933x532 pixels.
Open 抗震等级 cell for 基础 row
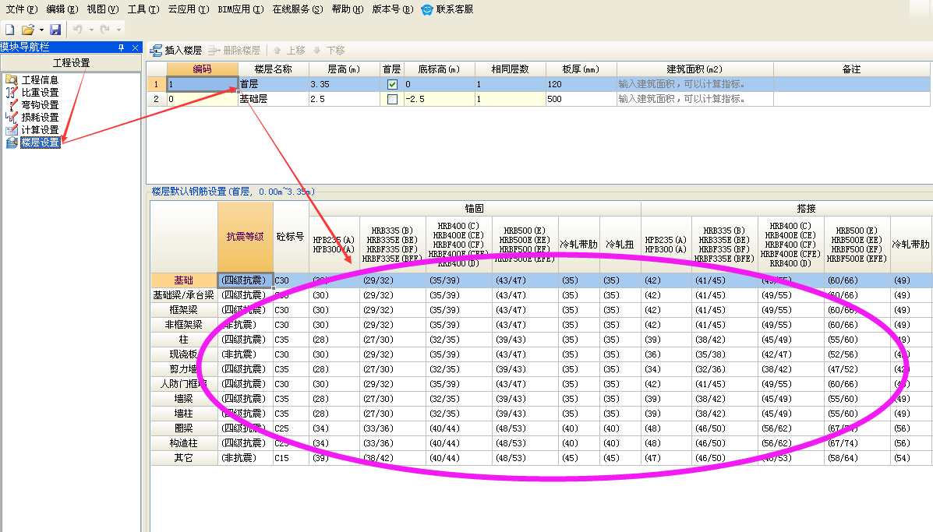[246, 280]
